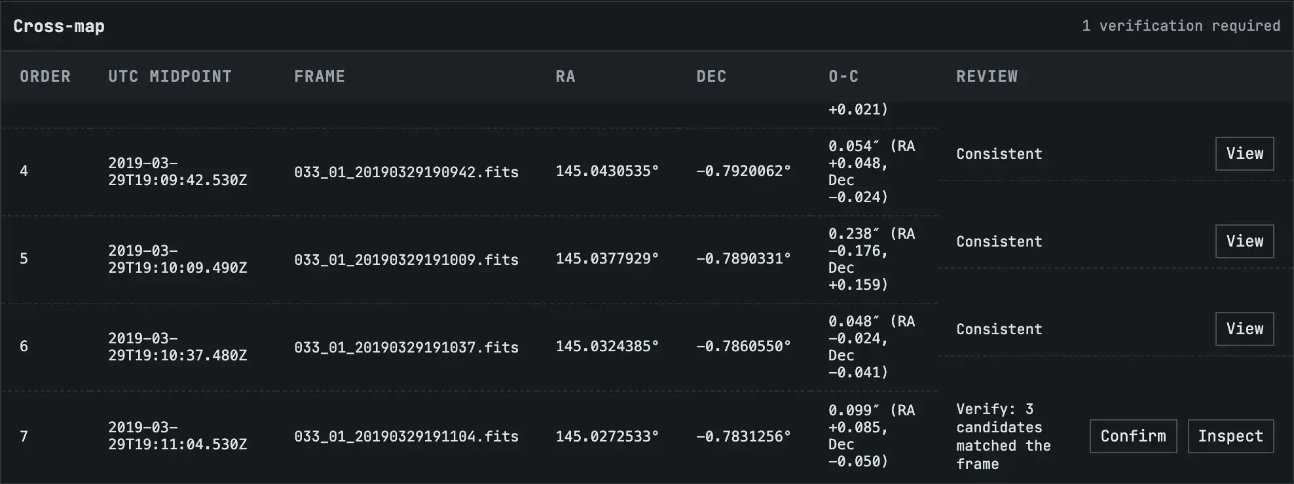Click the Cross-map panel title
This screenshot has height=484, width=1294.
pos(59,26)
